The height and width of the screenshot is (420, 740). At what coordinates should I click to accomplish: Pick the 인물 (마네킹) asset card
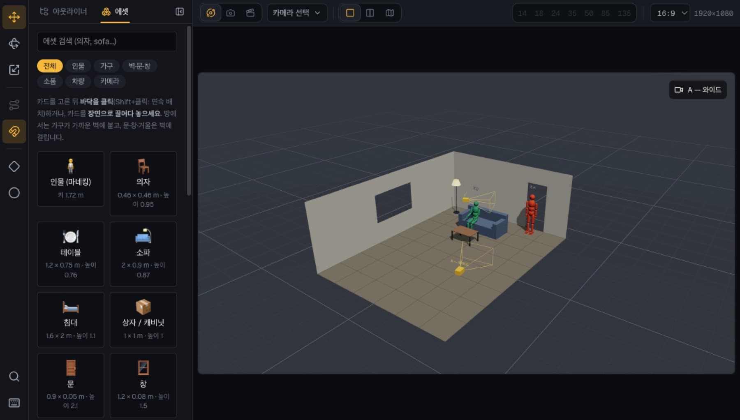[x=71, y=179]
